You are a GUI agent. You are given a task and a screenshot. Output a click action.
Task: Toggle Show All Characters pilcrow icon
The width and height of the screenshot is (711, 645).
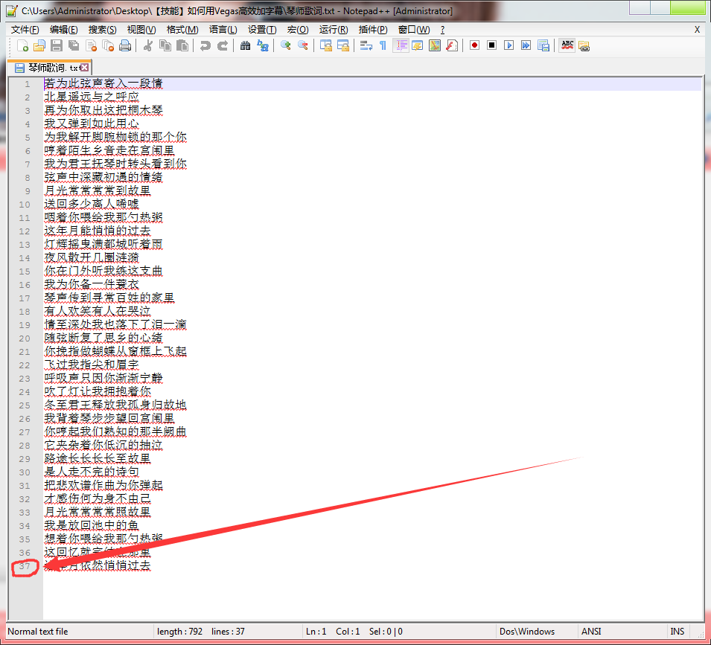383,45
